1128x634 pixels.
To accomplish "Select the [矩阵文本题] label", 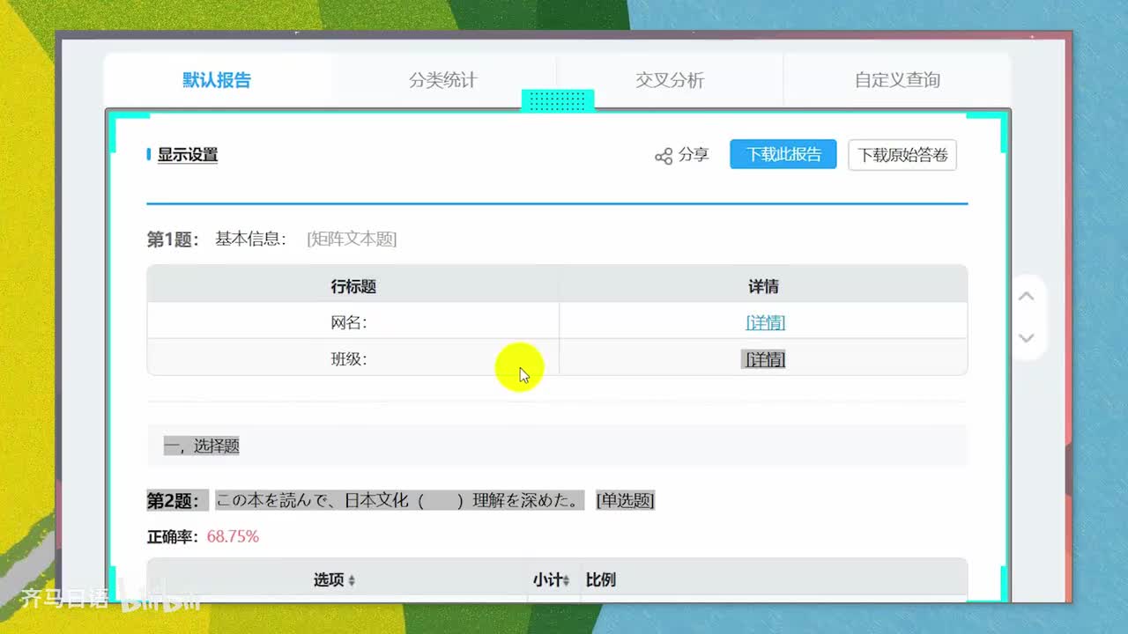I will pyautogui.click(x=352, y=240).
